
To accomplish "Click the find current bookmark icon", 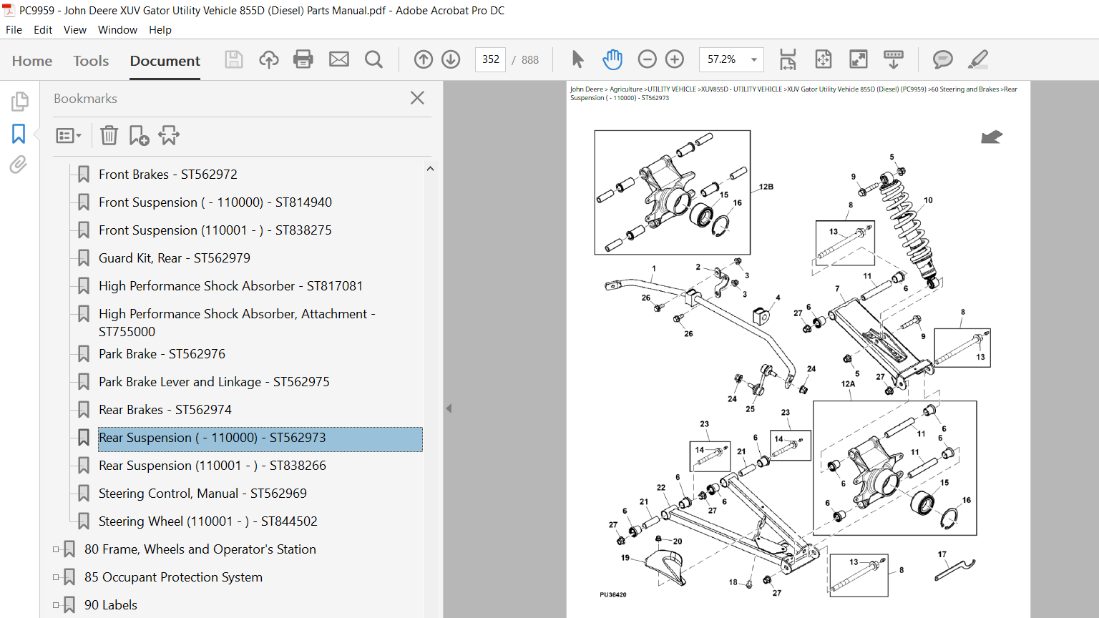I will click(x=169, y=135).
